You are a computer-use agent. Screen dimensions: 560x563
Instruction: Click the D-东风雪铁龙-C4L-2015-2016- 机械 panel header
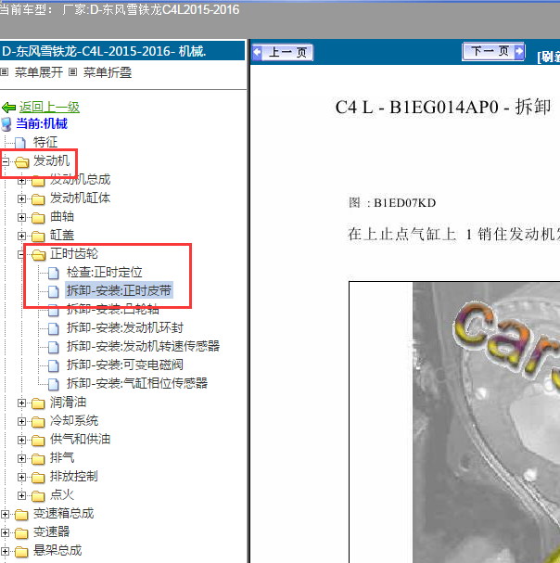(122, 51)
